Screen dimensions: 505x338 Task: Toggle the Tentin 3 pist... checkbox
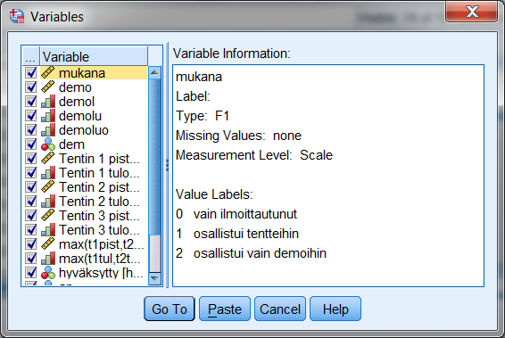31,215
